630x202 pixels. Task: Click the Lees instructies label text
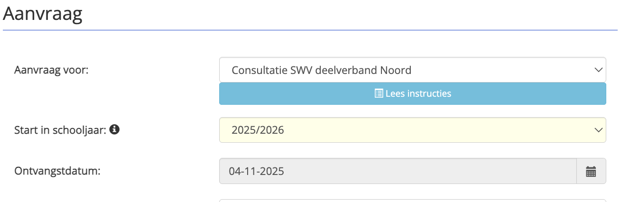[418, 93]
